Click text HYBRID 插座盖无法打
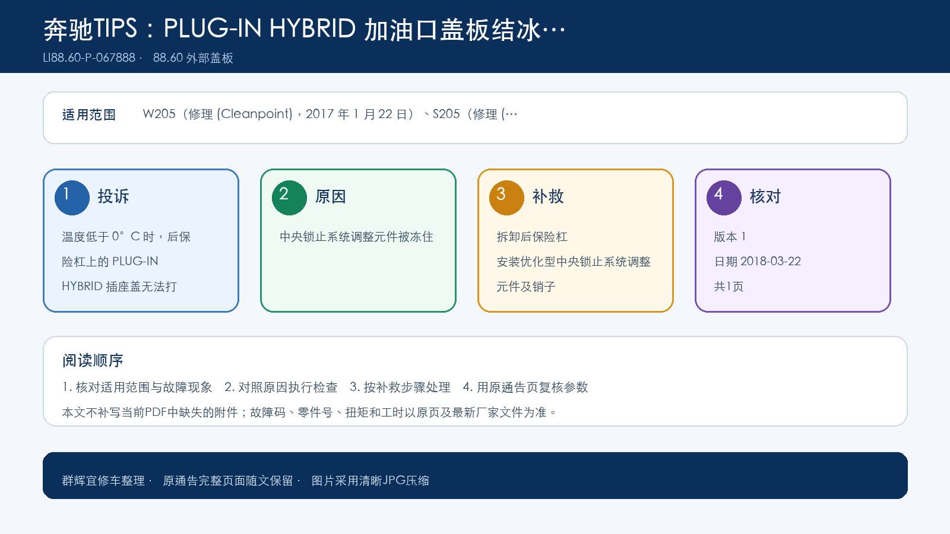 pos(119,287)
